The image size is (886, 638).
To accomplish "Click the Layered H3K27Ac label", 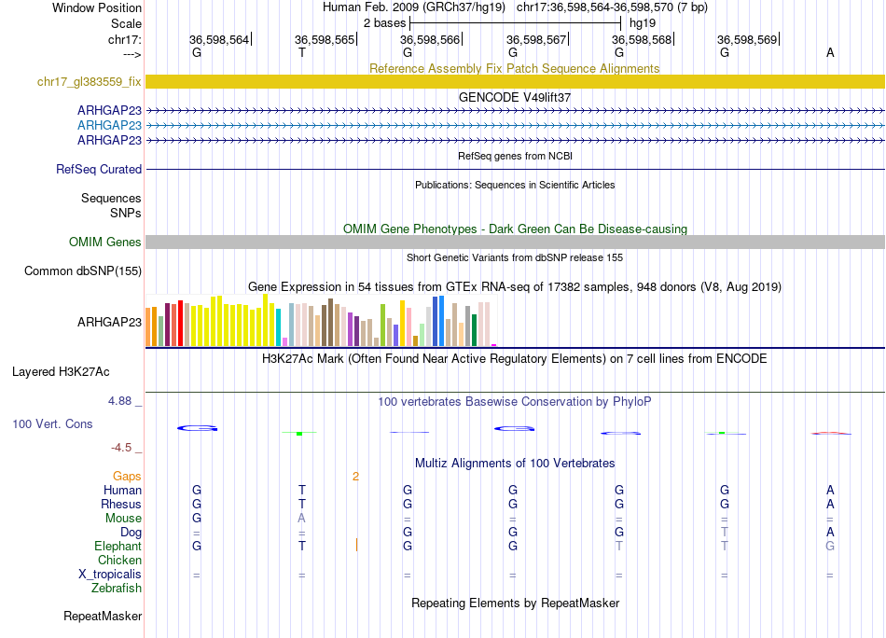I will tap(61, 372).
